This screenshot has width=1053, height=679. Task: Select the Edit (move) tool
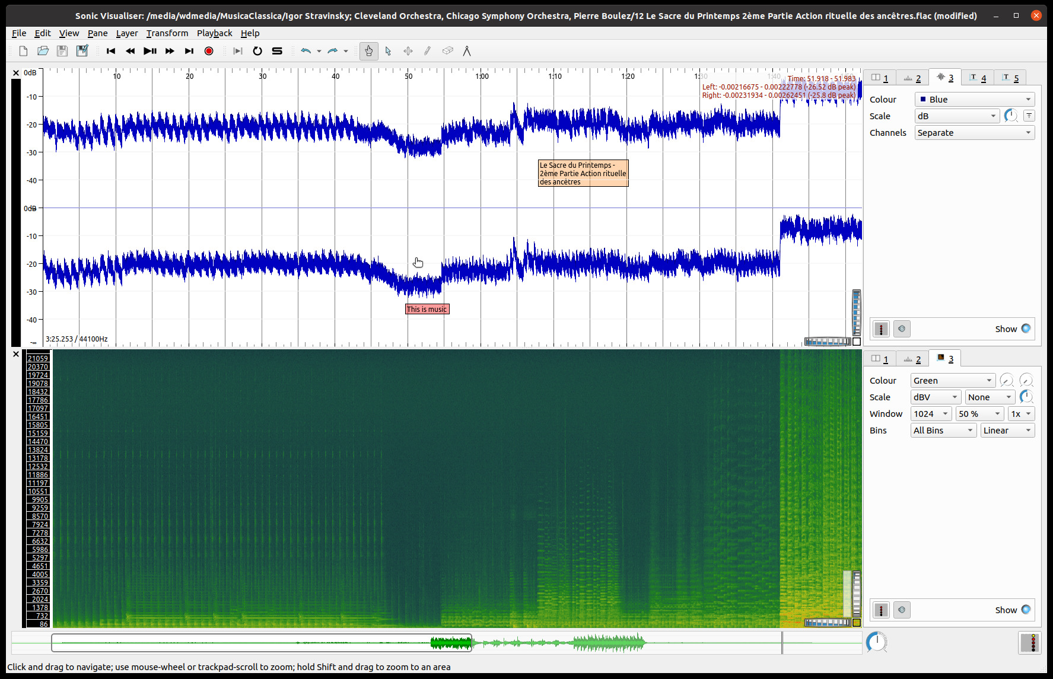coord(408,51)
